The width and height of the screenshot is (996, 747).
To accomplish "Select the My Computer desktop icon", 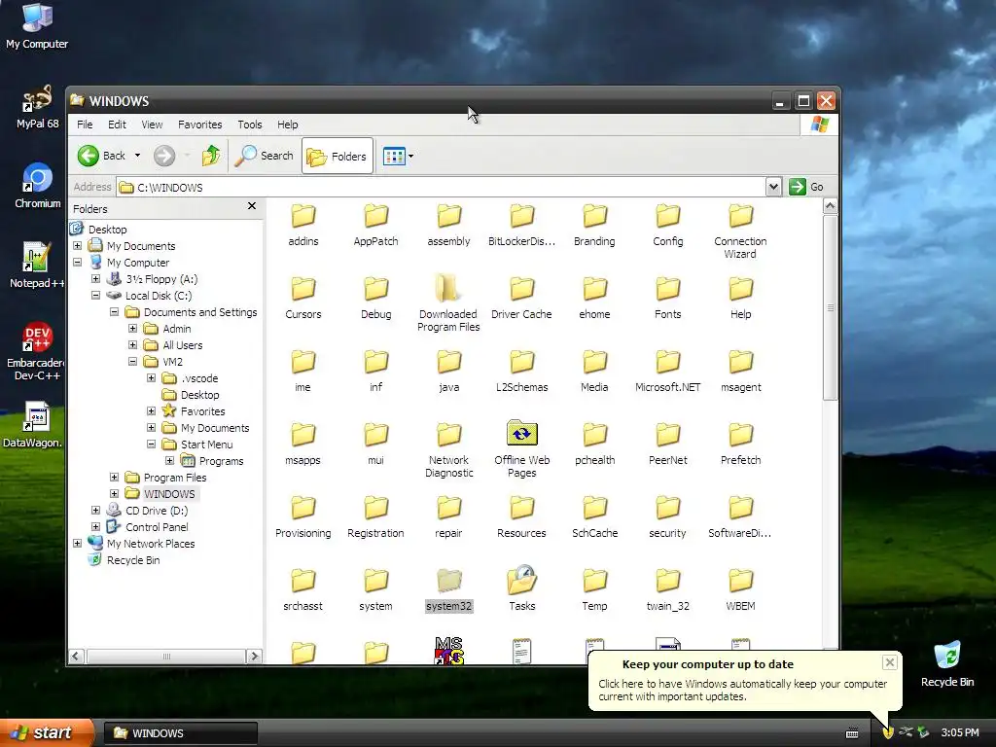I will coord(37,26).
